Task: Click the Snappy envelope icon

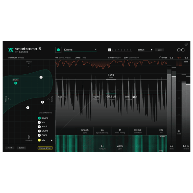Action: tap(9, 99)
